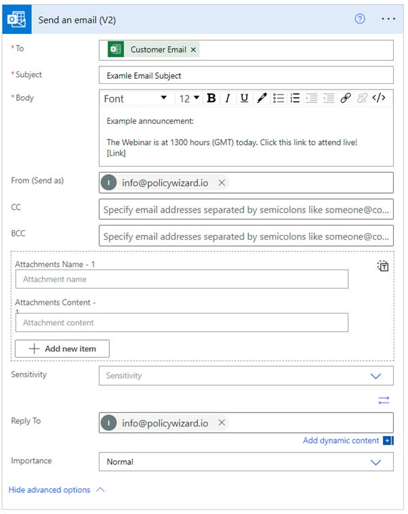Click the BCC address field
408x514 pixels.
[x=247, y=236]
